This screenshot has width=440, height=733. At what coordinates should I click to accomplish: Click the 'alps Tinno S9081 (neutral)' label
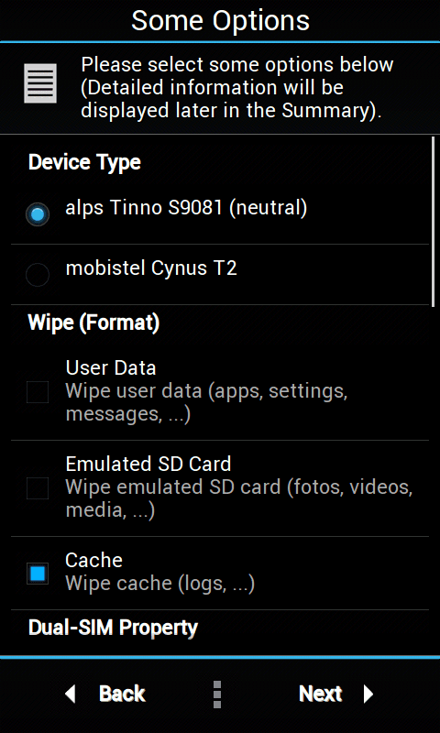point(186,208)
